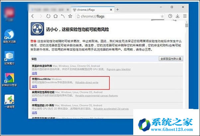Reload the chrome://flags page

(x=48, y=16)
